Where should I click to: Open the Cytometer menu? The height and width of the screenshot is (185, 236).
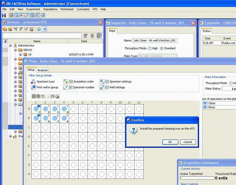click(x=83, y=9)
